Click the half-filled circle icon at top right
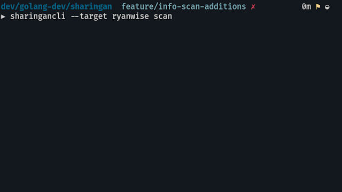 point(327,7)
